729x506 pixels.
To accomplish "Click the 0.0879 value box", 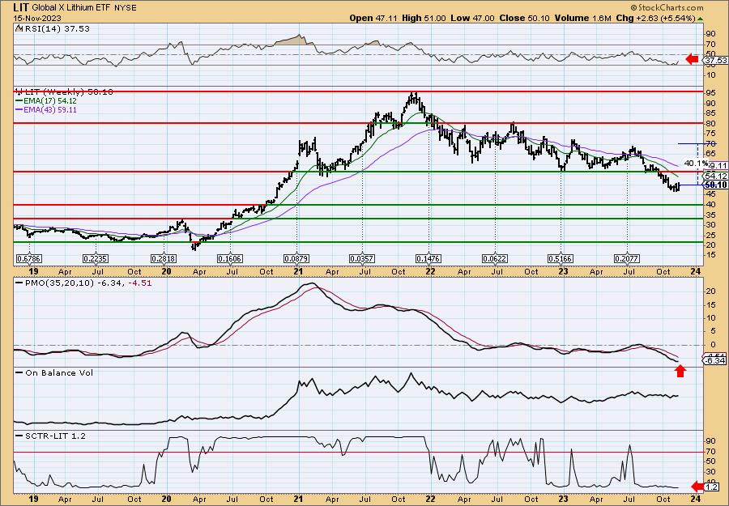I will coord(296,258).
